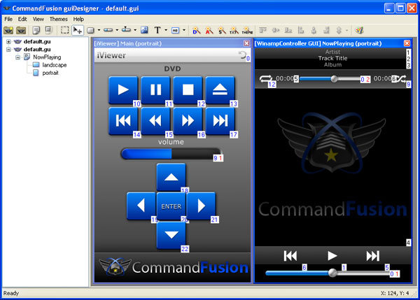Collapse the second default.gu tree node

point(8,49)
